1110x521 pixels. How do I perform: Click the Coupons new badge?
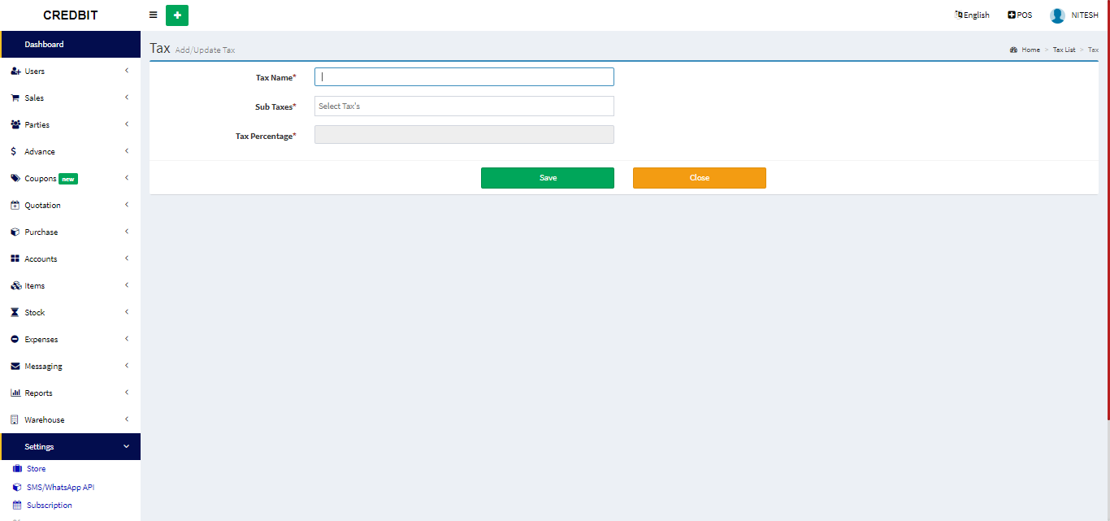tap(68, 179)
